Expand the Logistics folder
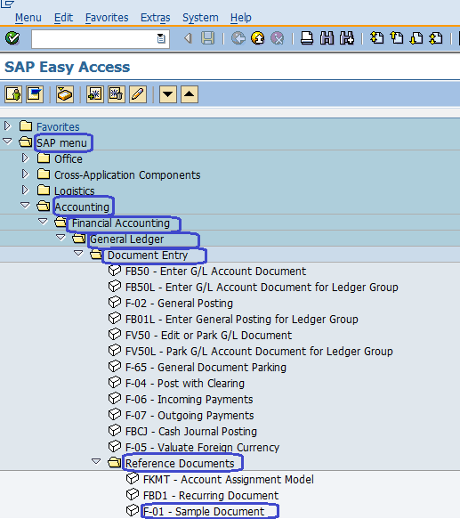The width and height of the screenshot is (460, 519). [25, 190]
